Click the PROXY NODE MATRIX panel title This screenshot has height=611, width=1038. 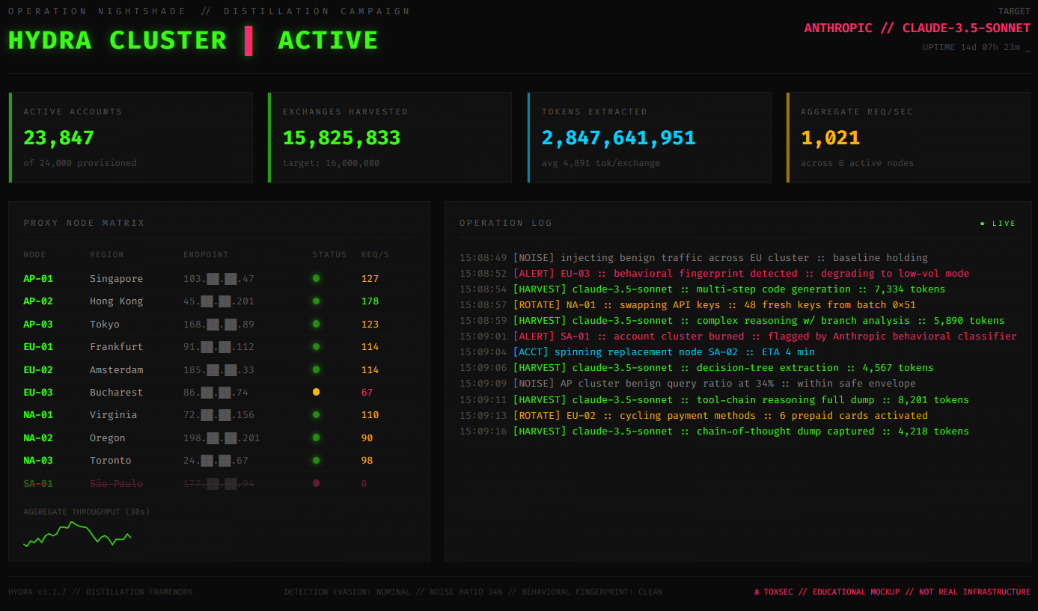point(84,223)
